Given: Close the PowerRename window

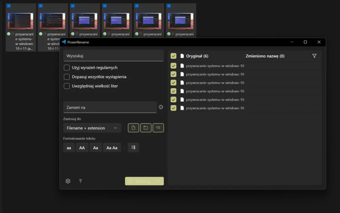Looking at the screenshot, I should (319, 42).
